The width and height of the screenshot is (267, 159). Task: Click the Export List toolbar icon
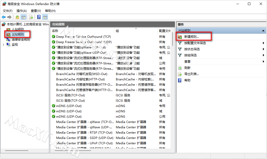[31, 17]
